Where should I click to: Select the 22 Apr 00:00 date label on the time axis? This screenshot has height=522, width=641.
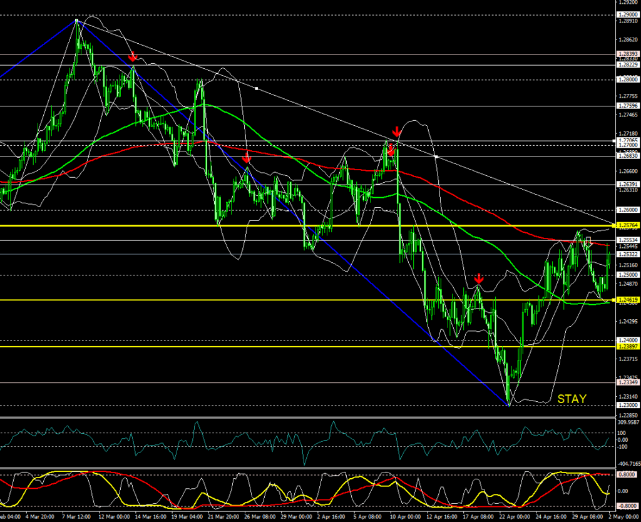pyautogui.click(x=514, y=517)
